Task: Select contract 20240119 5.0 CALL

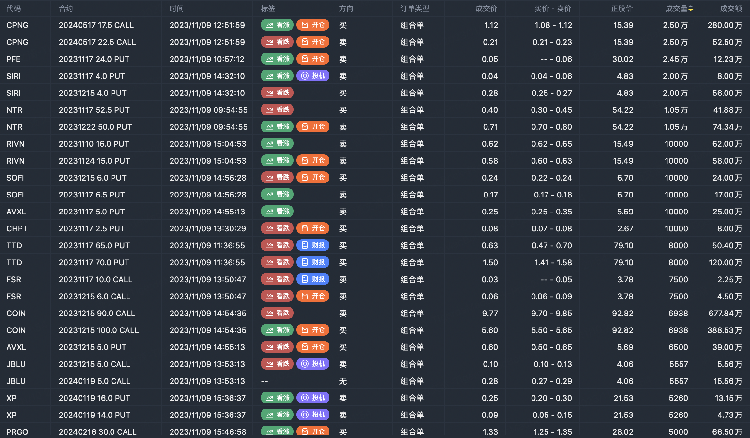Action: tap(95, 381)
